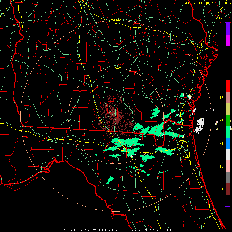The width and height of the screenshot is (232, 232).
Task: Click the GC gray legend swatch
Action: [228, 178]
